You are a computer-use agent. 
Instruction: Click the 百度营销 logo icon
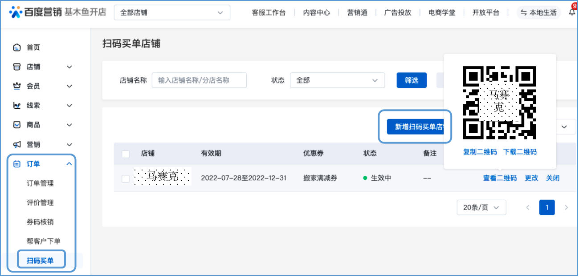[16, 12]
